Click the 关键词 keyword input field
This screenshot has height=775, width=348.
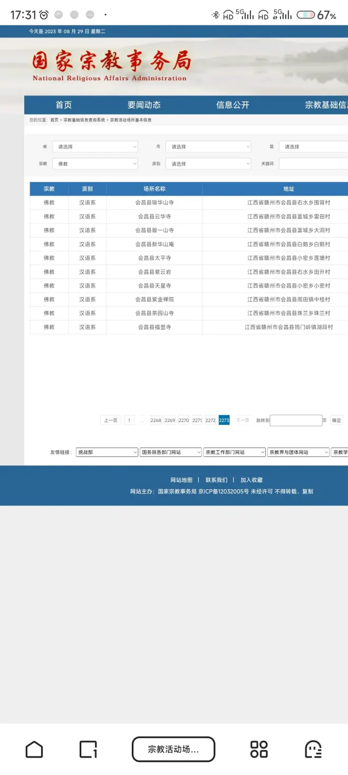coord(313,164)
